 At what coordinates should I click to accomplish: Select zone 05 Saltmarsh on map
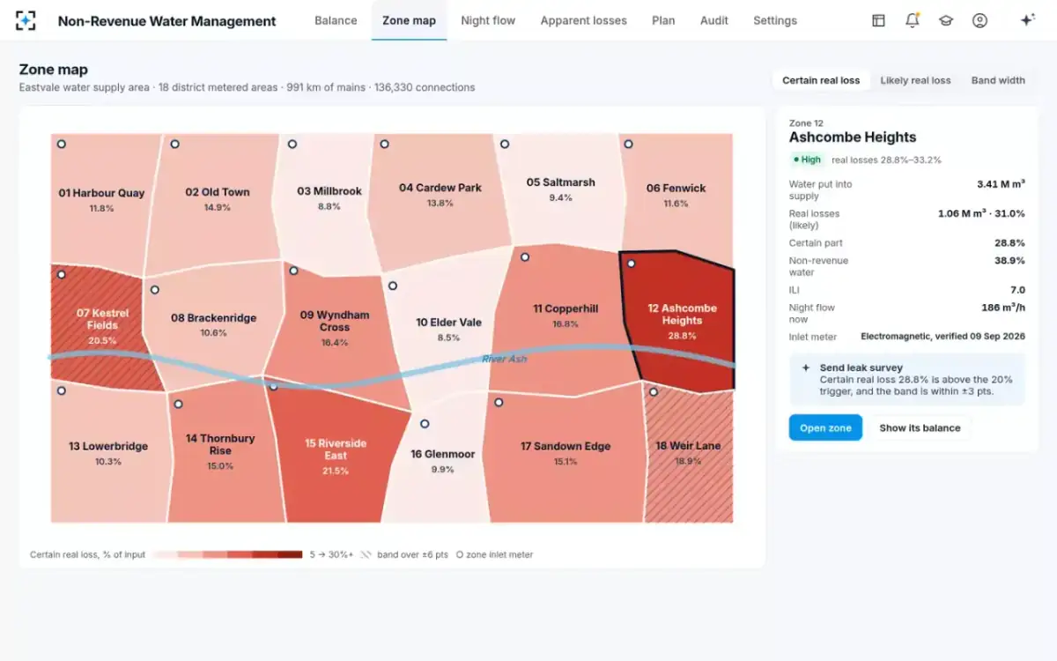[560, 189]
